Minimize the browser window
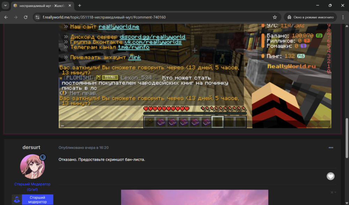Screen dimensions: 349x205 pos(318,5)
